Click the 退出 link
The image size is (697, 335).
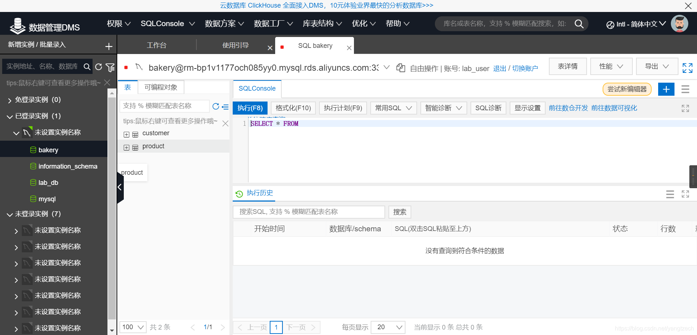click(500, 69)
